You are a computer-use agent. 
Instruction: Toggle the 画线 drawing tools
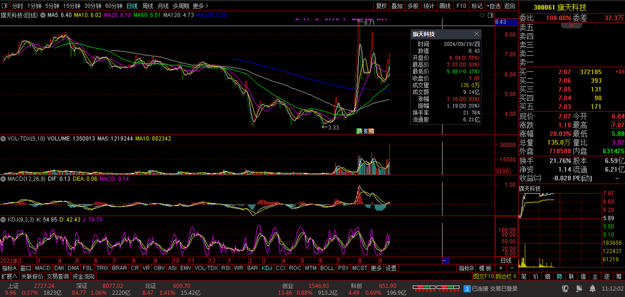pos(445,6)
